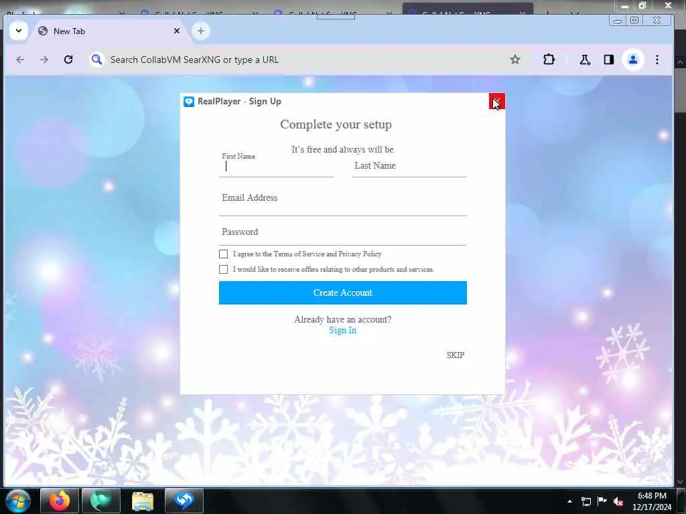Click the Password field

(342, 234)
